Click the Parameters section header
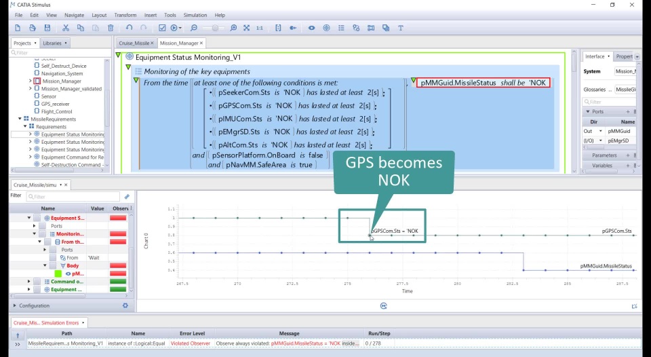The height and width of the screenshot is (357, 651). 604,155
